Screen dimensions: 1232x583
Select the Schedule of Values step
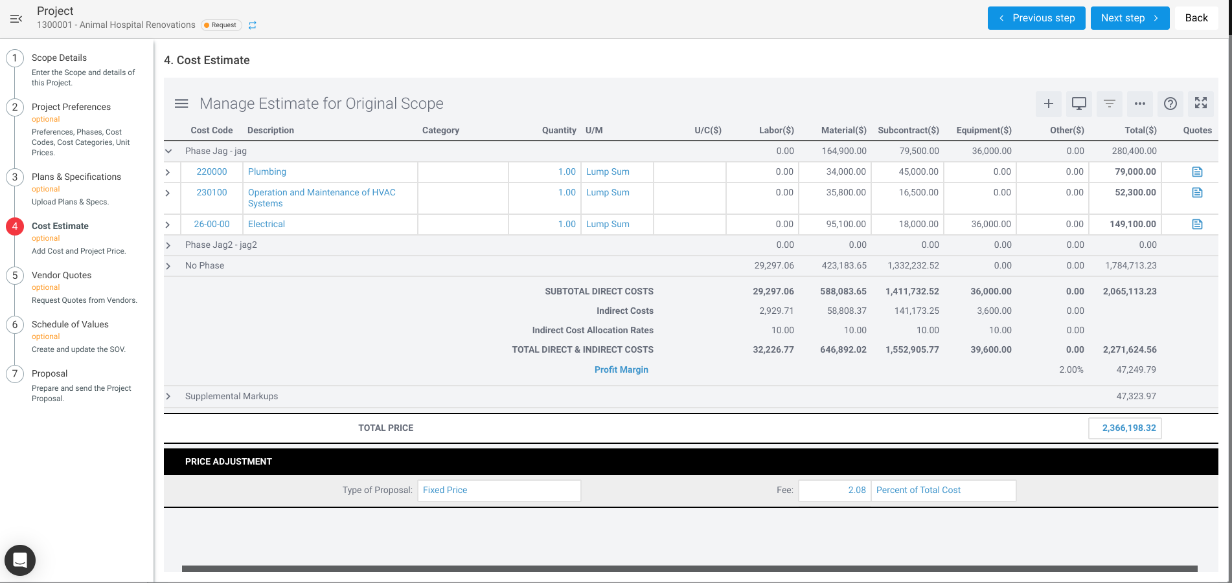click(x=70, y=324)
